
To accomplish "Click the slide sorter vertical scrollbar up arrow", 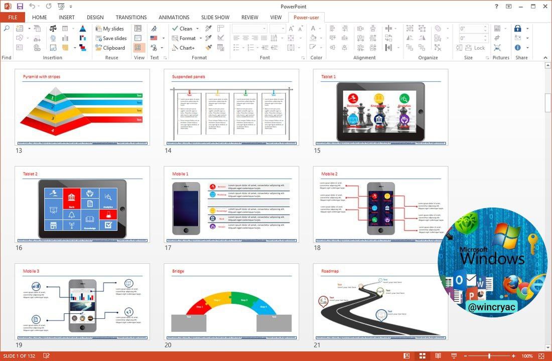I will tap(548, 65).
